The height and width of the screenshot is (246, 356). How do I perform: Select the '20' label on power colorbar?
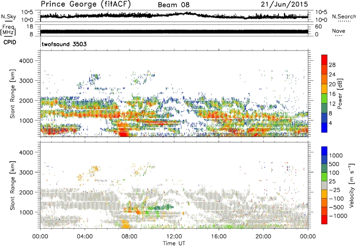pos(332,84)
